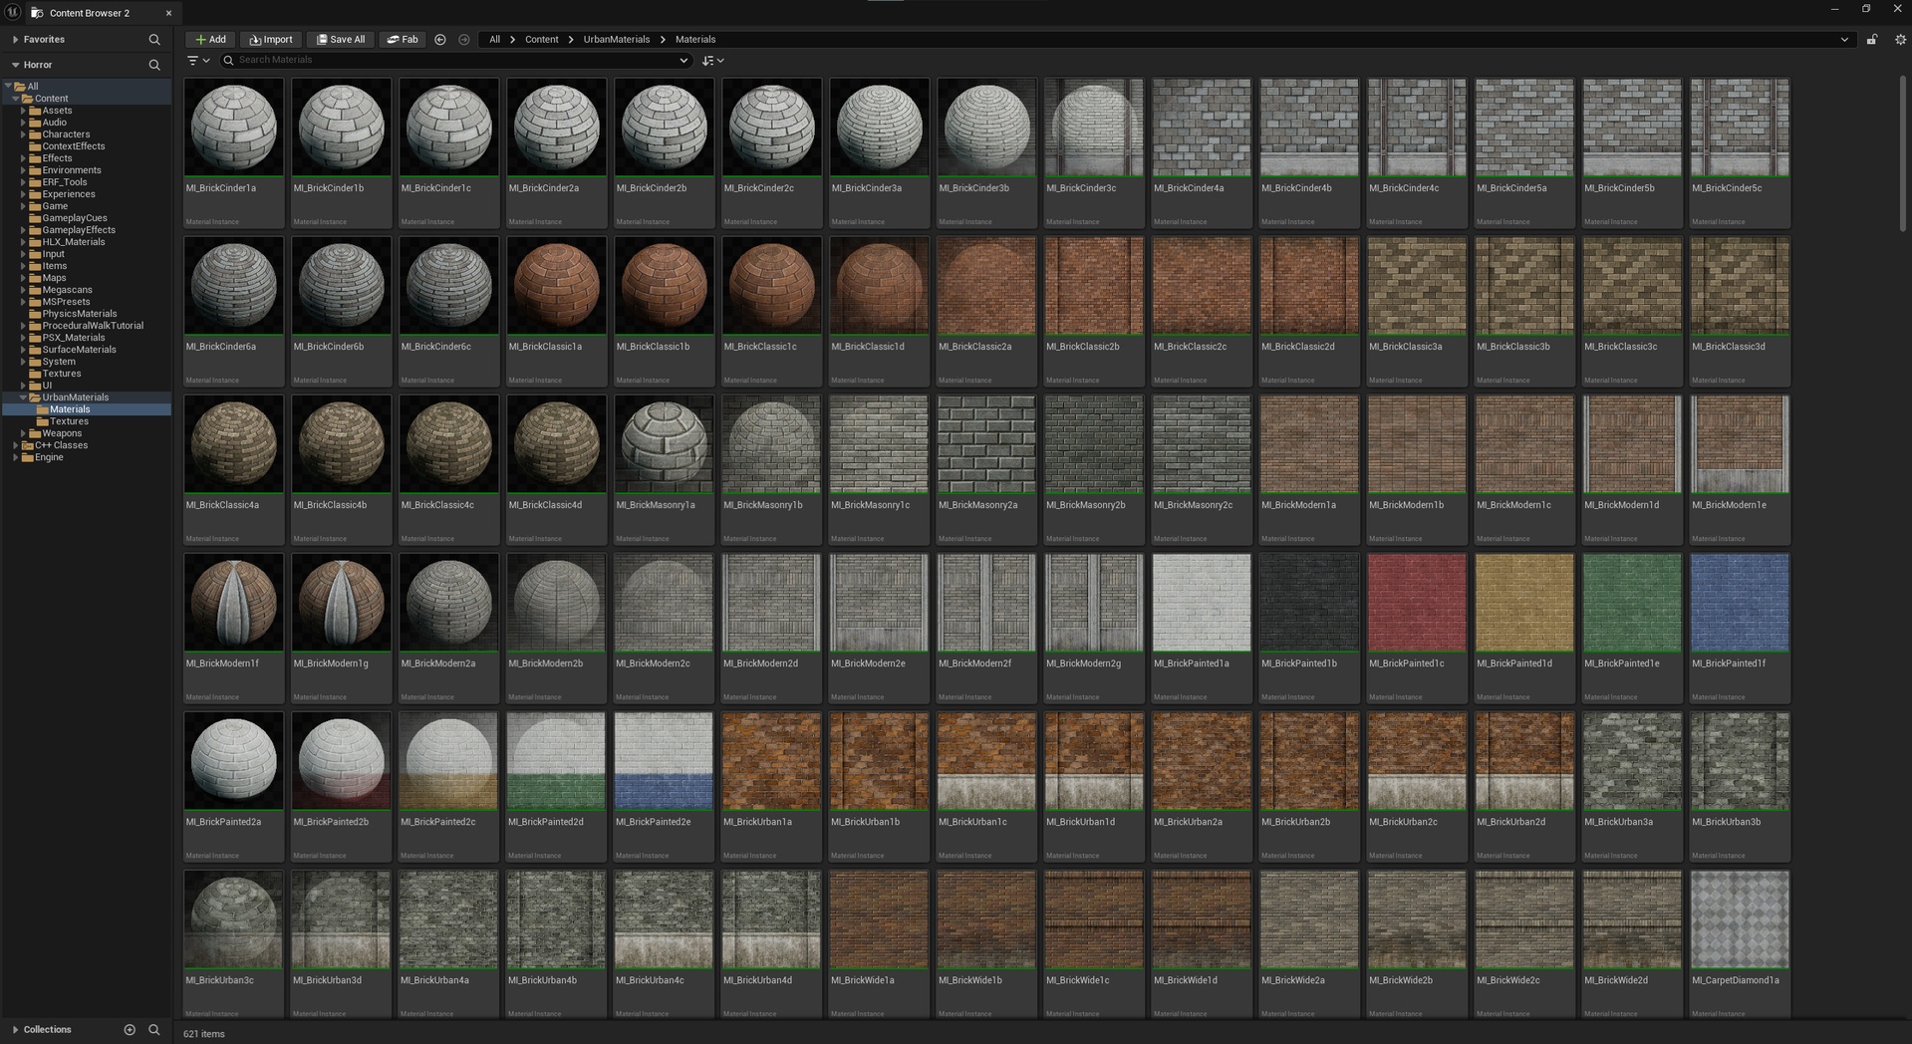This screenshot has width=1912, height=1044.
Task: Open the Fab marketplace button
Action: pos(403,40)
